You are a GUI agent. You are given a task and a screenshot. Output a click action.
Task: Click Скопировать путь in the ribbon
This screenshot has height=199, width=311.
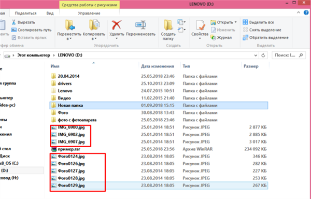(31, 30)
